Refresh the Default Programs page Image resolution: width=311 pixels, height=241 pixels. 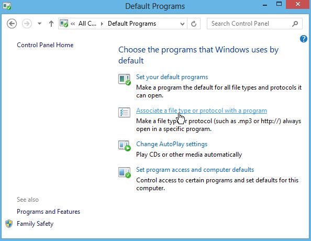[194, 24]
